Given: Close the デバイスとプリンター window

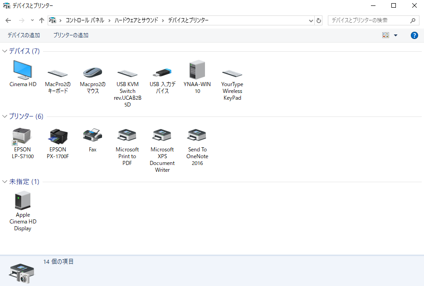Looking at the screenshot, I should click(414, 5).
